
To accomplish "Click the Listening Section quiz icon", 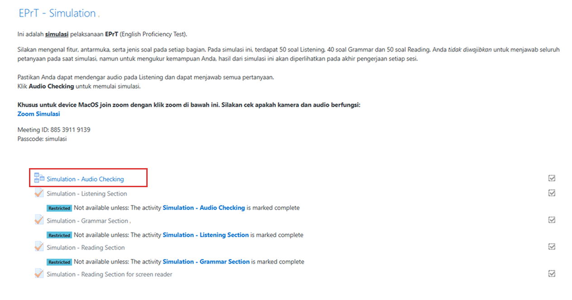I will click(x=39, y=193).
